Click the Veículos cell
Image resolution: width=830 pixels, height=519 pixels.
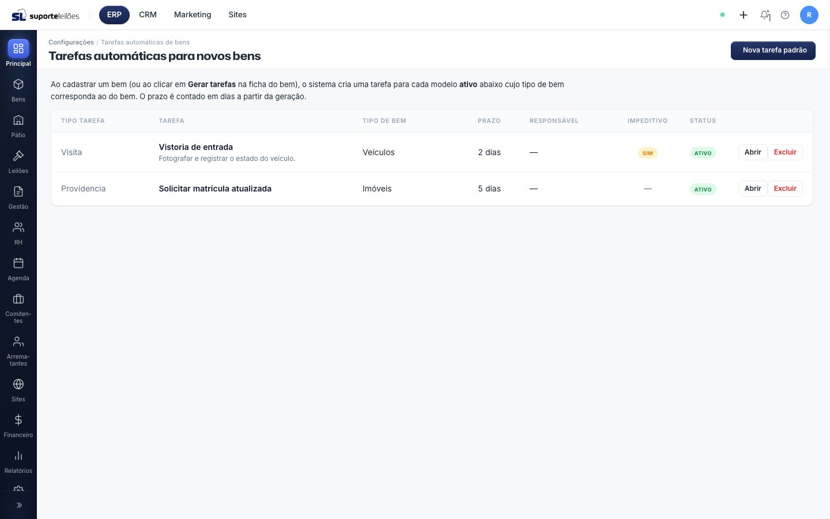tap(379, 152)
